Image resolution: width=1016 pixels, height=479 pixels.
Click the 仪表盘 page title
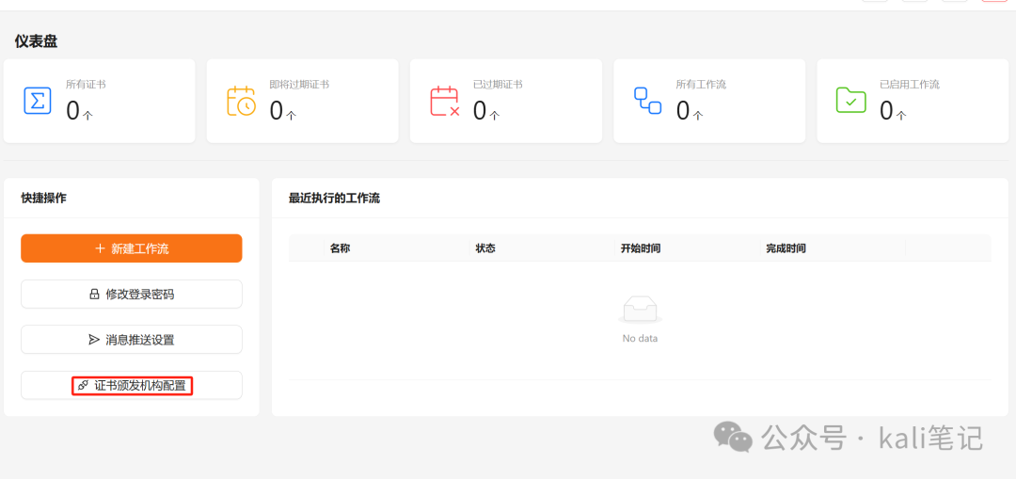click(37, 42)
